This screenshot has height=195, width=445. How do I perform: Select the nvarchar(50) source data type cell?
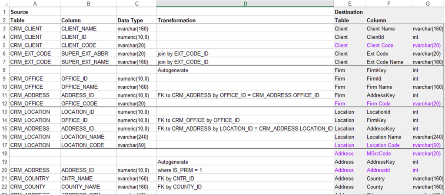coord(136,145)
